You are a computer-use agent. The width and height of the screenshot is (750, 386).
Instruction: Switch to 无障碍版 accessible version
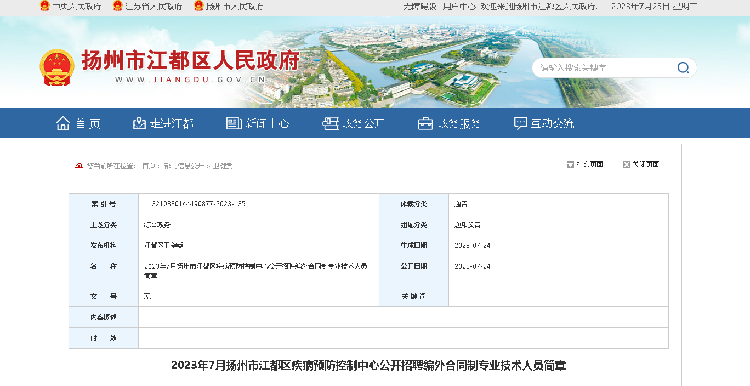tap(420, 7)
